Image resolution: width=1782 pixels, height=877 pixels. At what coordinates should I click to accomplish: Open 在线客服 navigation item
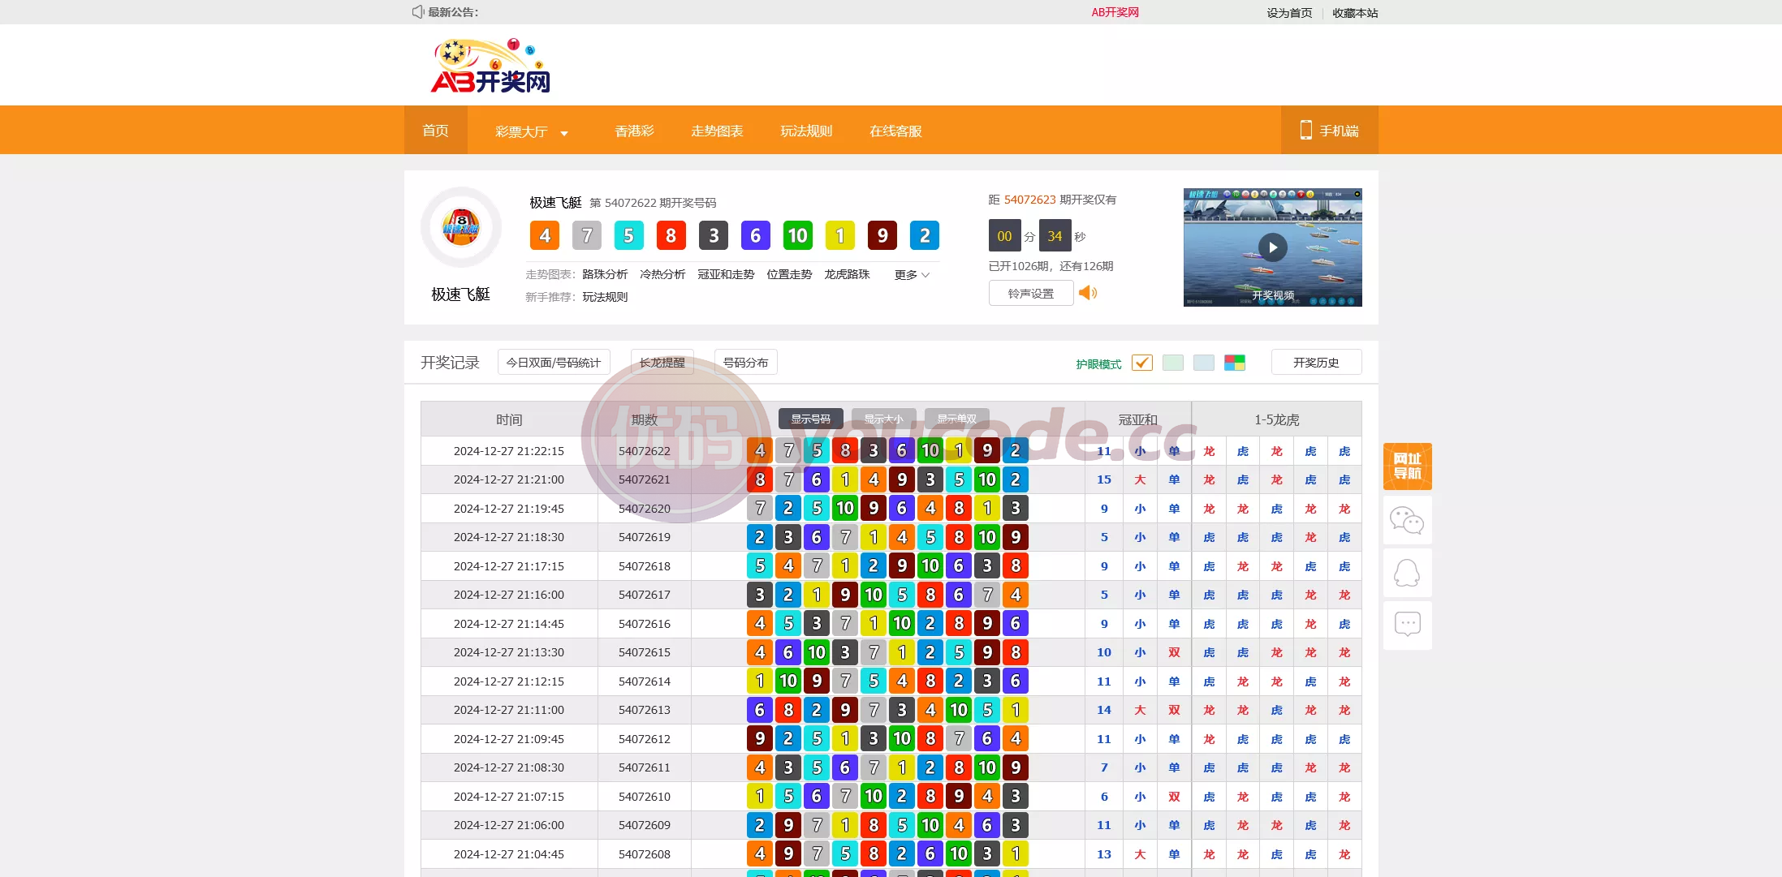[895, 131]
